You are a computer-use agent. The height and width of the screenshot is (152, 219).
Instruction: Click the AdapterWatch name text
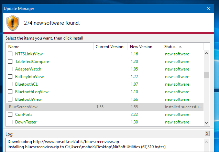(x=28, y=69)
